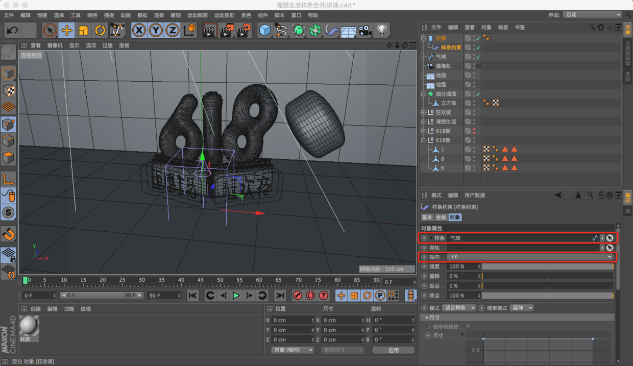Screen dimensions: 633x366
Task: Open the 结束模式 延伸 dropdown
Action: coord(522,308)
